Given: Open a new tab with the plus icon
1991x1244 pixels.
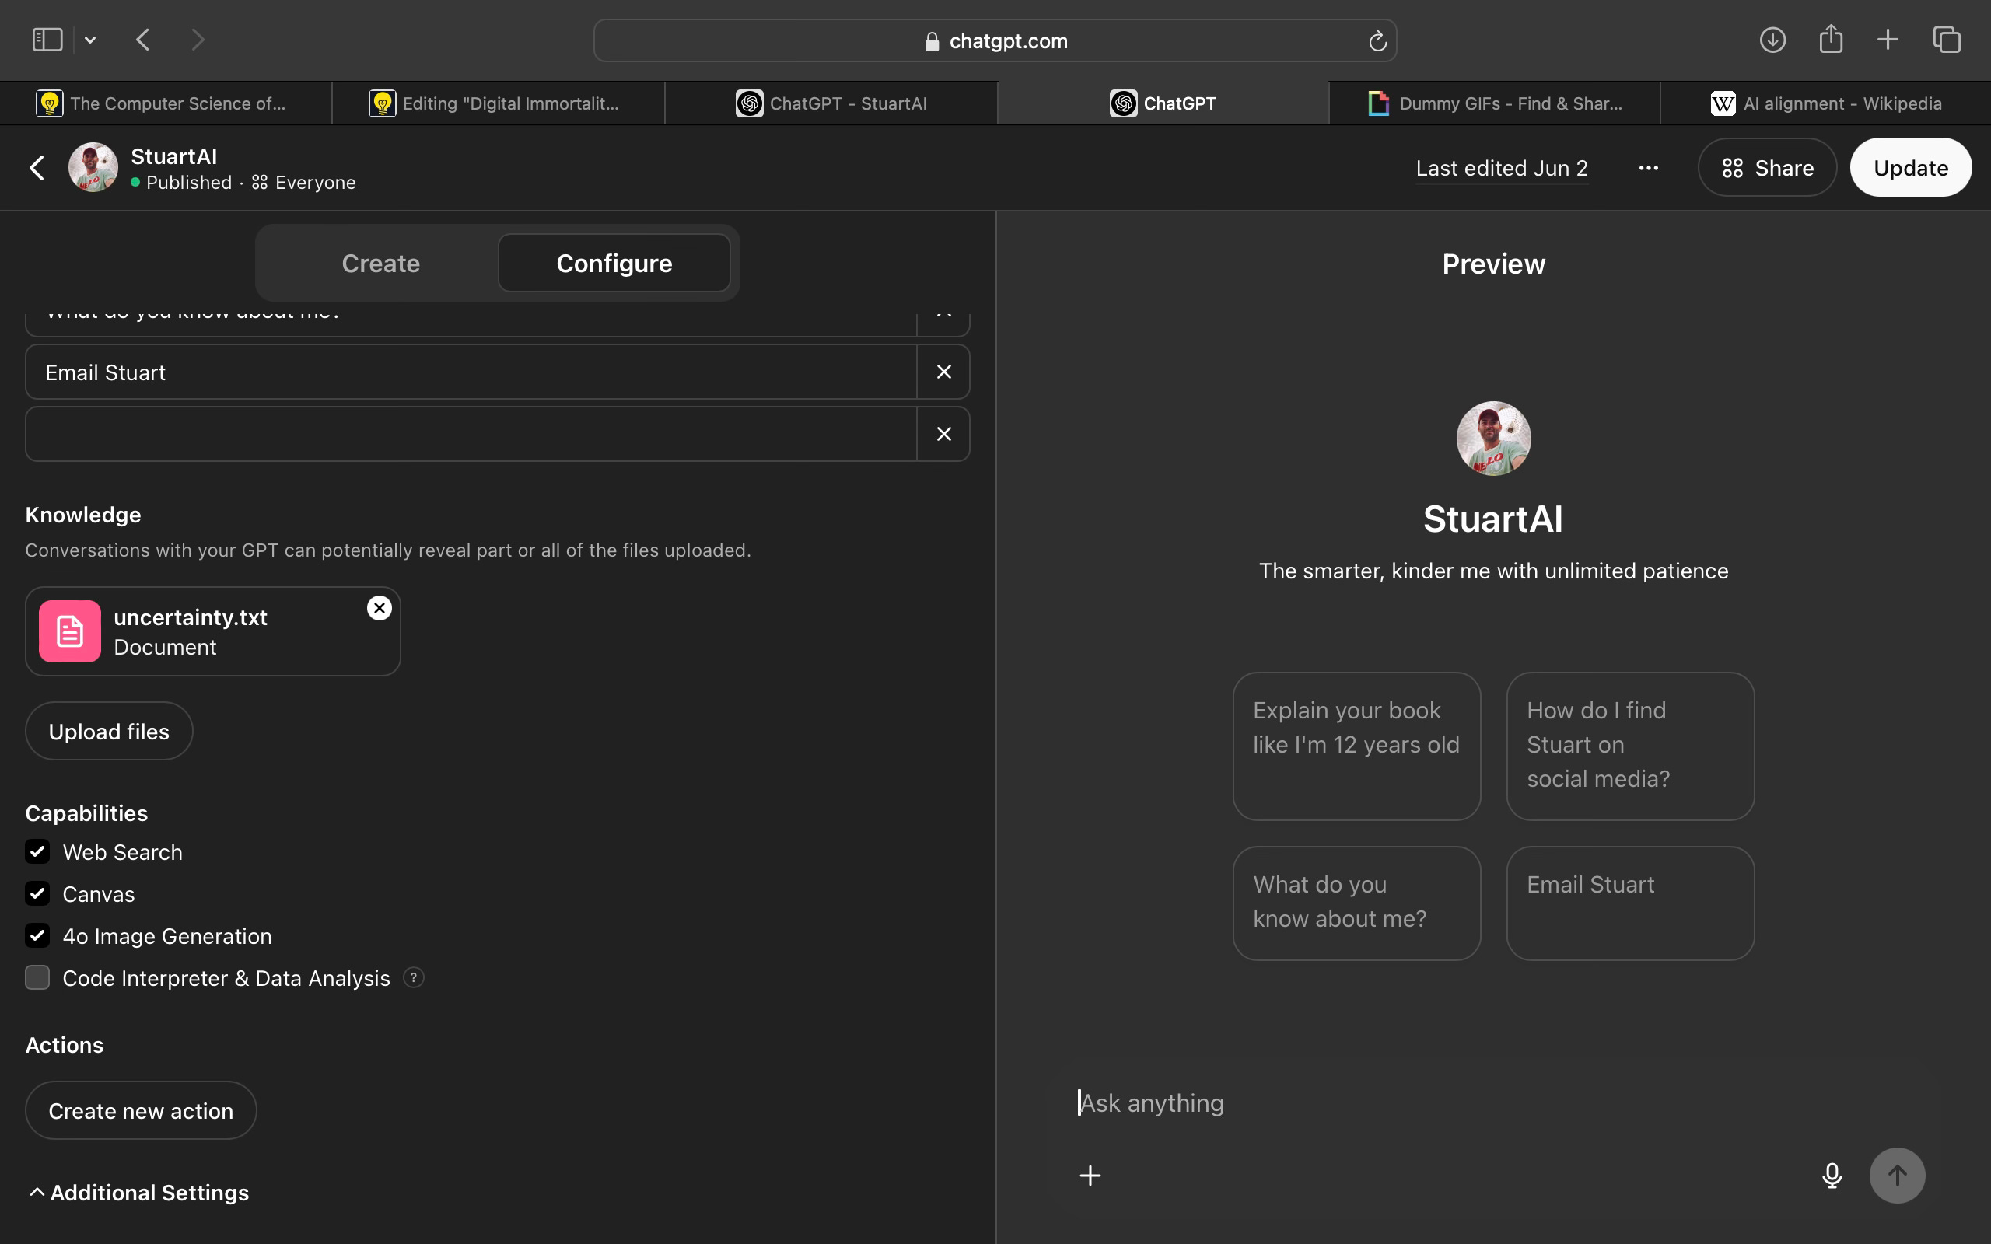Looking at the screenshot, I should point(1888,40).
